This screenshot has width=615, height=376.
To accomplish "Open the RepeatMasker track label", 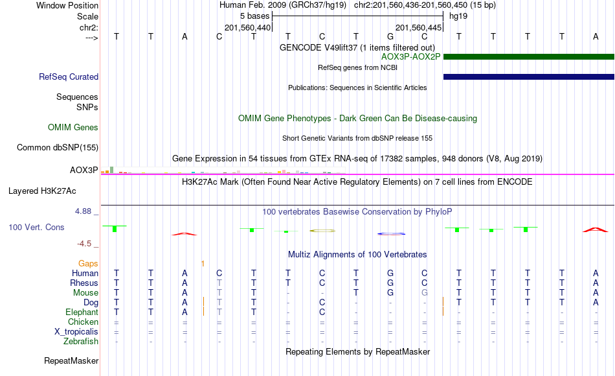I will coord(71,360).
